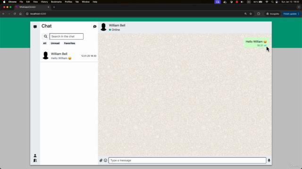
Task: Click the Wi-Fi status icon
Action: pos(267,2)
